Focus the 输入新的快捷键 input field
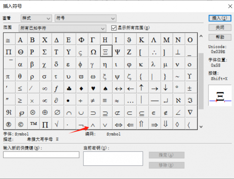 pyautogui.click(x=41, y=155)
